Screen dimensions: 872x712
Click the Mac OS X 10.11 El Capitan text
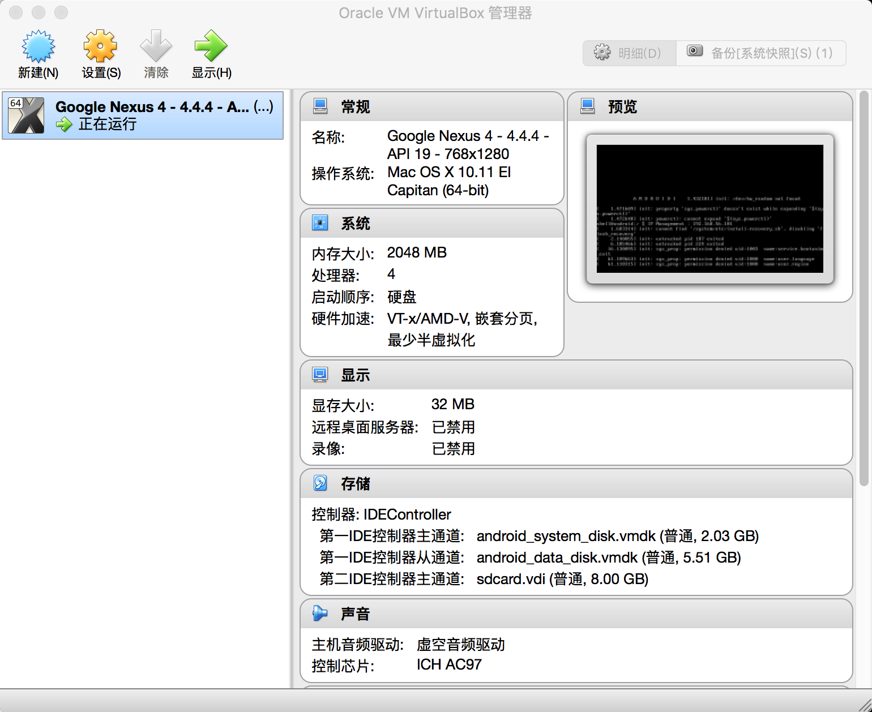click(449, 181)
